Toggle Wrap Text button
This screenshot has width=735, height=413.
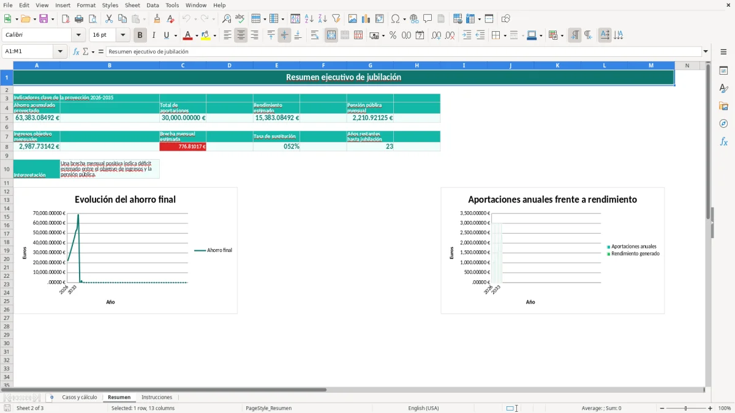coord(315,35)
